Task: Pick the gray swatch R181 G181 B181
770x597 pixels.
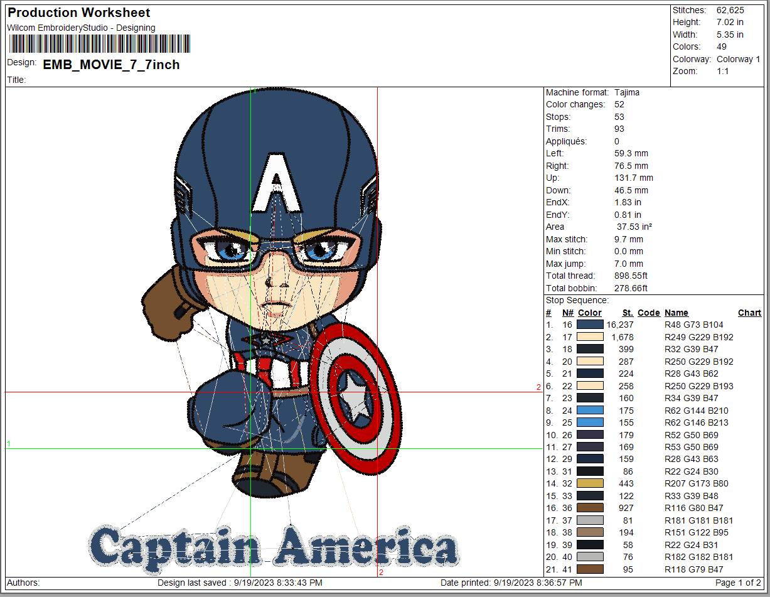Action: pyautogui.click(x=589, y=520)
